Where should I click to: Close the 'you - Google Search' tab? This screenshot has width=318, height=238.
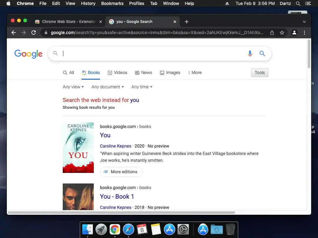click(175, 22)
